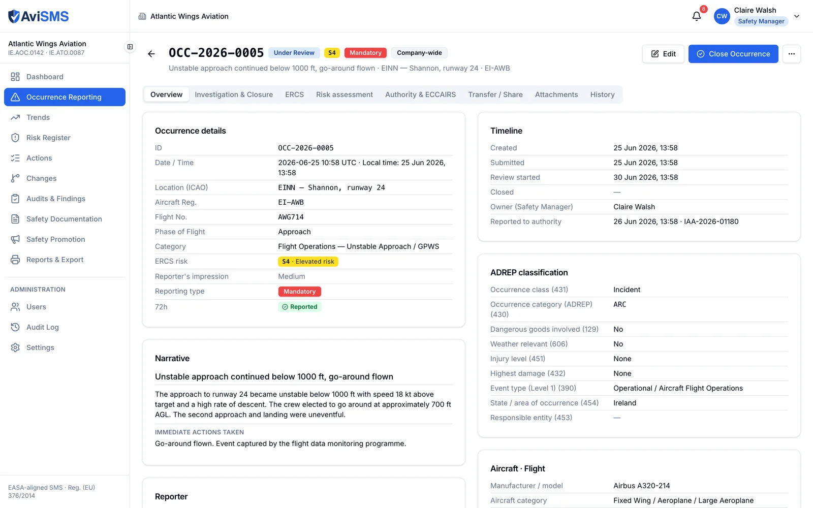Open the Transfer / Share tab
This screenshot has height=508, width=813.
(495, 94)
